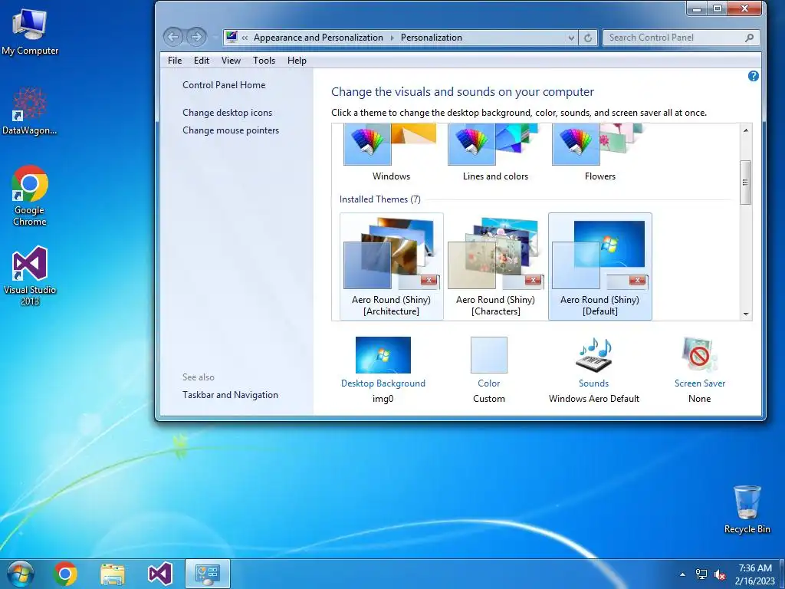The height and width of the screenshot is (589, 785).
Task: Refresh the Control Panel page
Action: 588,38
